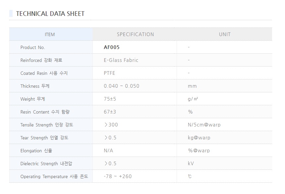Click the mm unit cell
Screen dimensions: 285x194
tap(192, 86)
